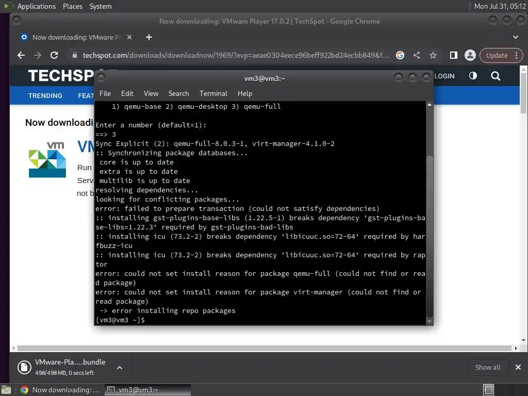Viewport: 528px width, 396px height.
Task: Click terminal scrollbar down arrow
Action: click(x=430, y=321)
